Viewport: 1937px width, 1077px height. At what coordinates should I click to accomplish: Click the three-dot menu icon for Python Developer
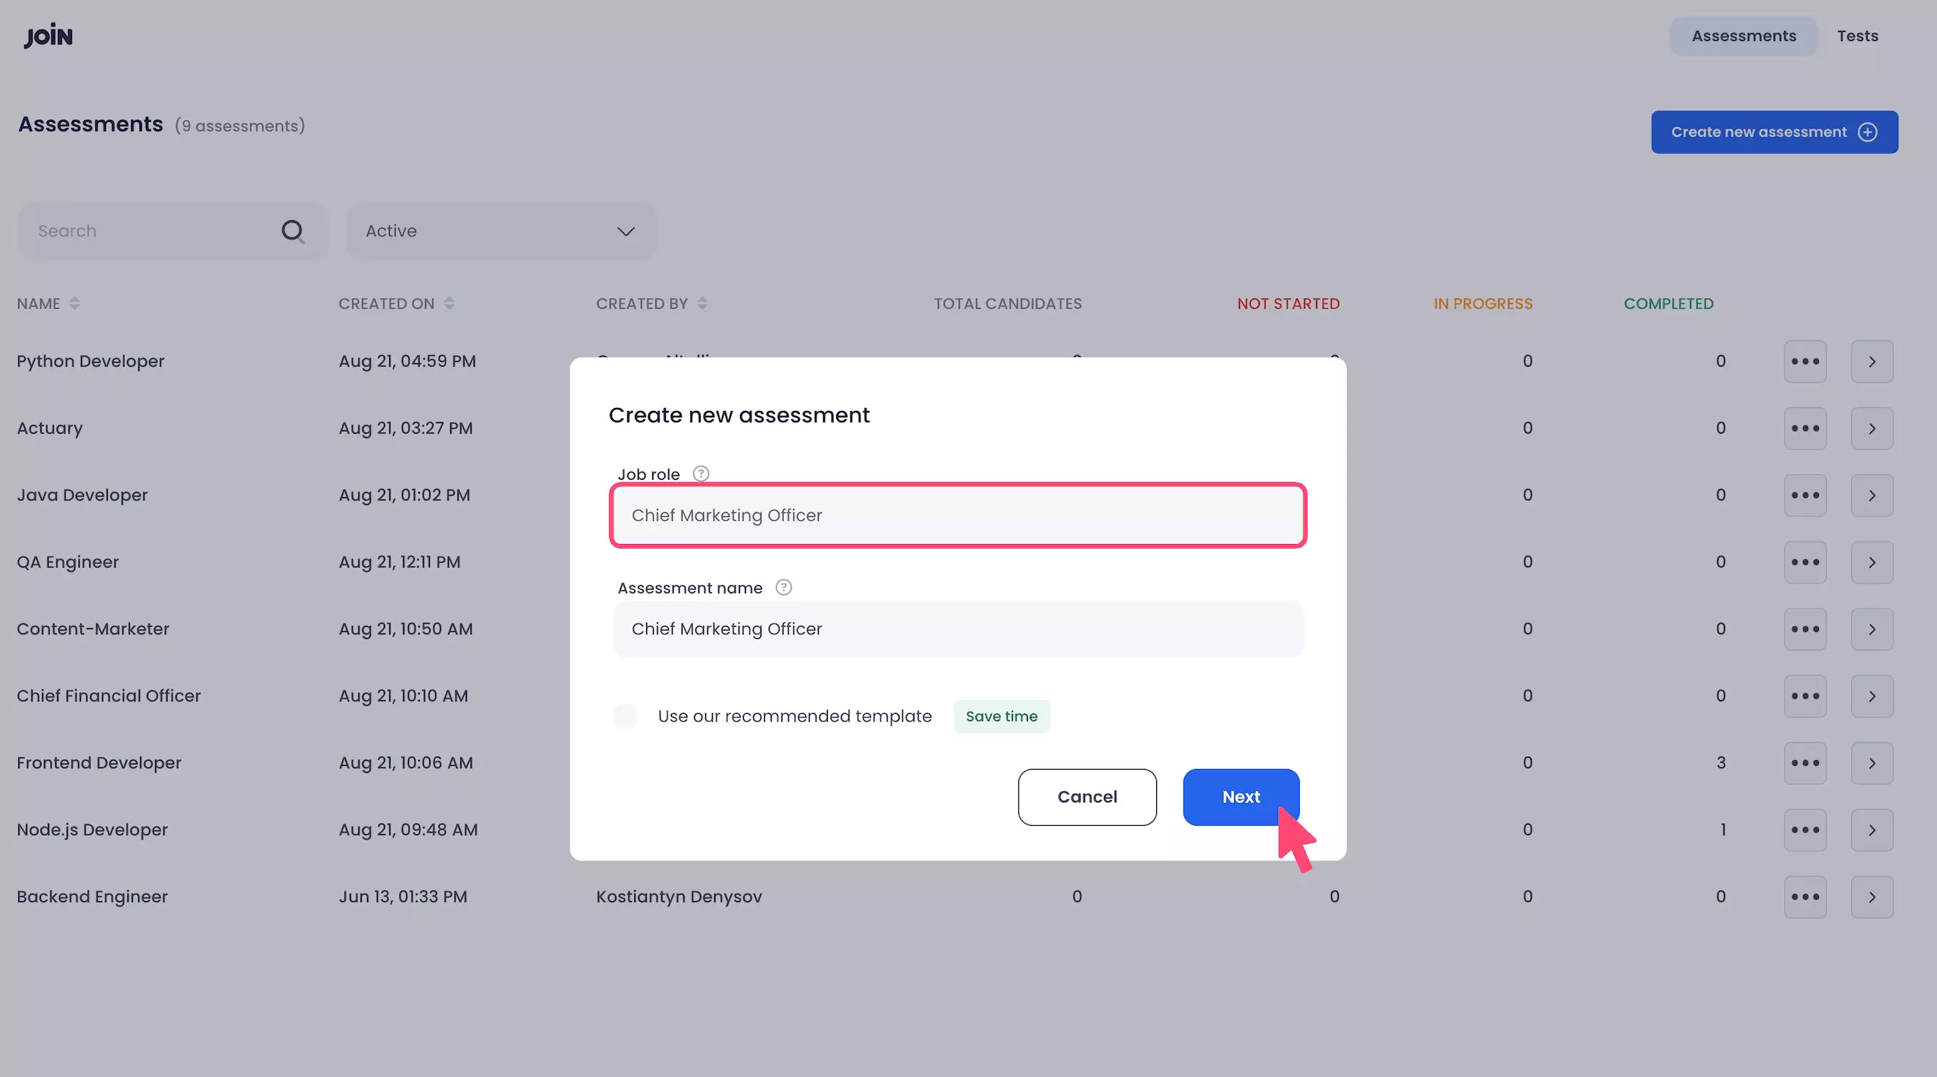point(1806,361)
